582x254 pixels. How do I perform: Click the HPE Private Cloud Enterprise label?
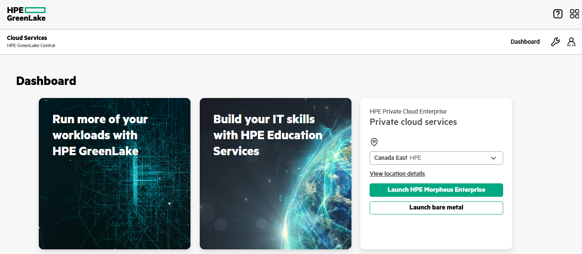tap(408, 111)
